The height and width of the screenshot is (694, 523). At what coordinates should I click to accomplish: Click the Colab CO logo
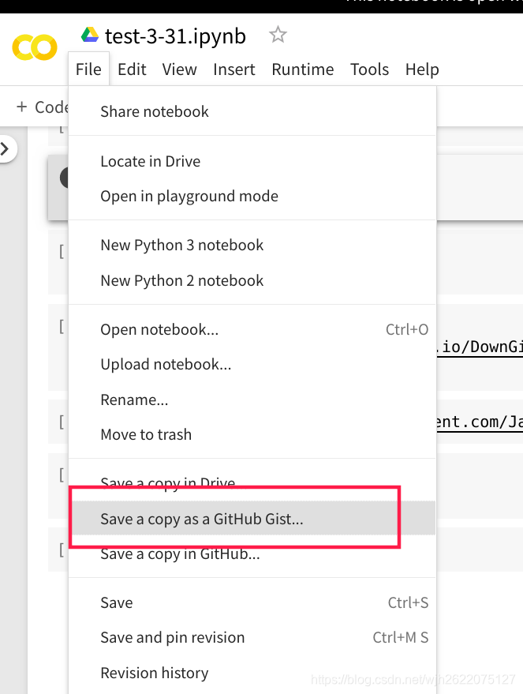point(35,47)
